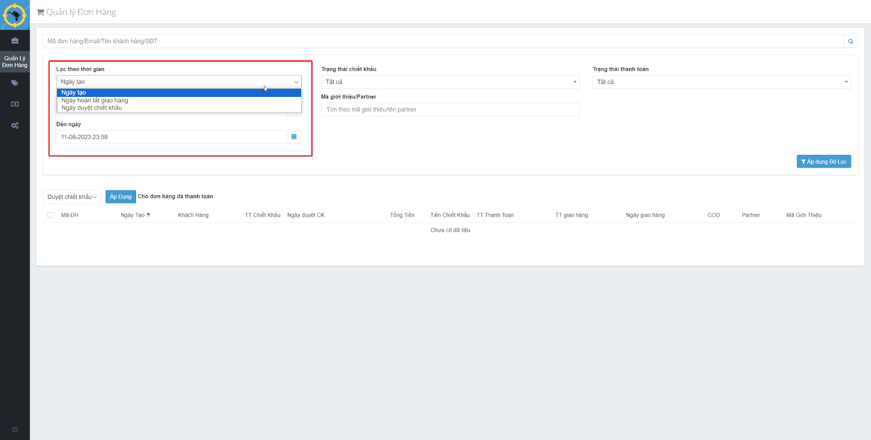Open the calendar picker for Đến ngày
This screenshot has width=871, height=440.
[x=294, y=137]
